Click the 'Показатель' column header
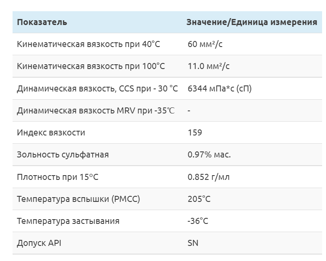 (42, 22)
